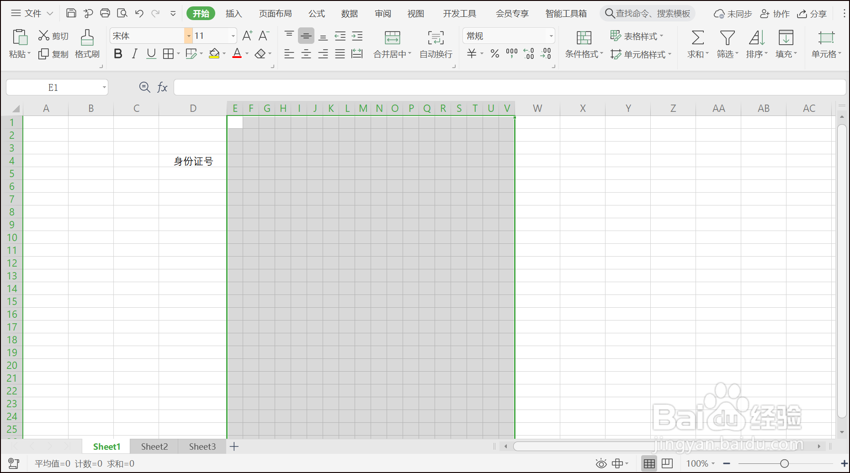Apply percent style format
Screen dimensions: 850x473
tap(494, 54)
